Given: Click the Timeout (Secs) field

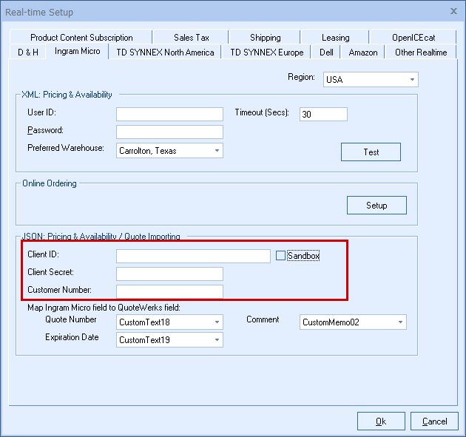Looking at the screenshot, I should click(323, 114).
